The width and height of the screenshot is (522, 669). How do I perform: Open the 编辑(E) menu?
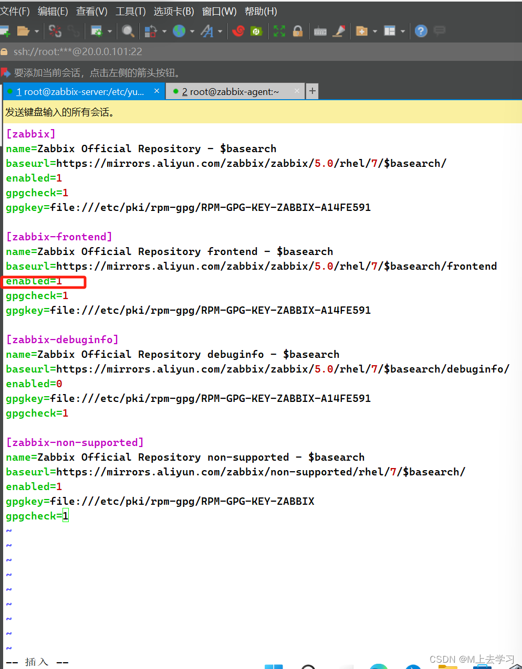tap(53, 11)
